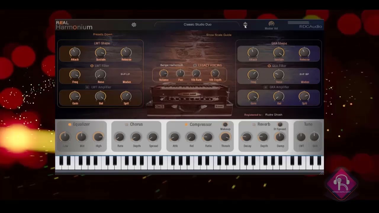Image resolution: width=379 pixels, height=213 pixels.
Task: Click the LWT Amplifier Gain knob
Action: click(75, 96)
